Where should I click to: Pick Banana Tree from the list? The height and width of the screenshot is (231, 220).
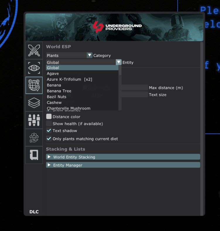[x=82, y=91]
